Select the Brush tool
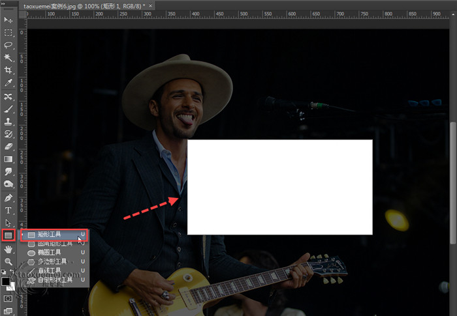The height and width of the screenshot is (316, 457). point(8,109)
